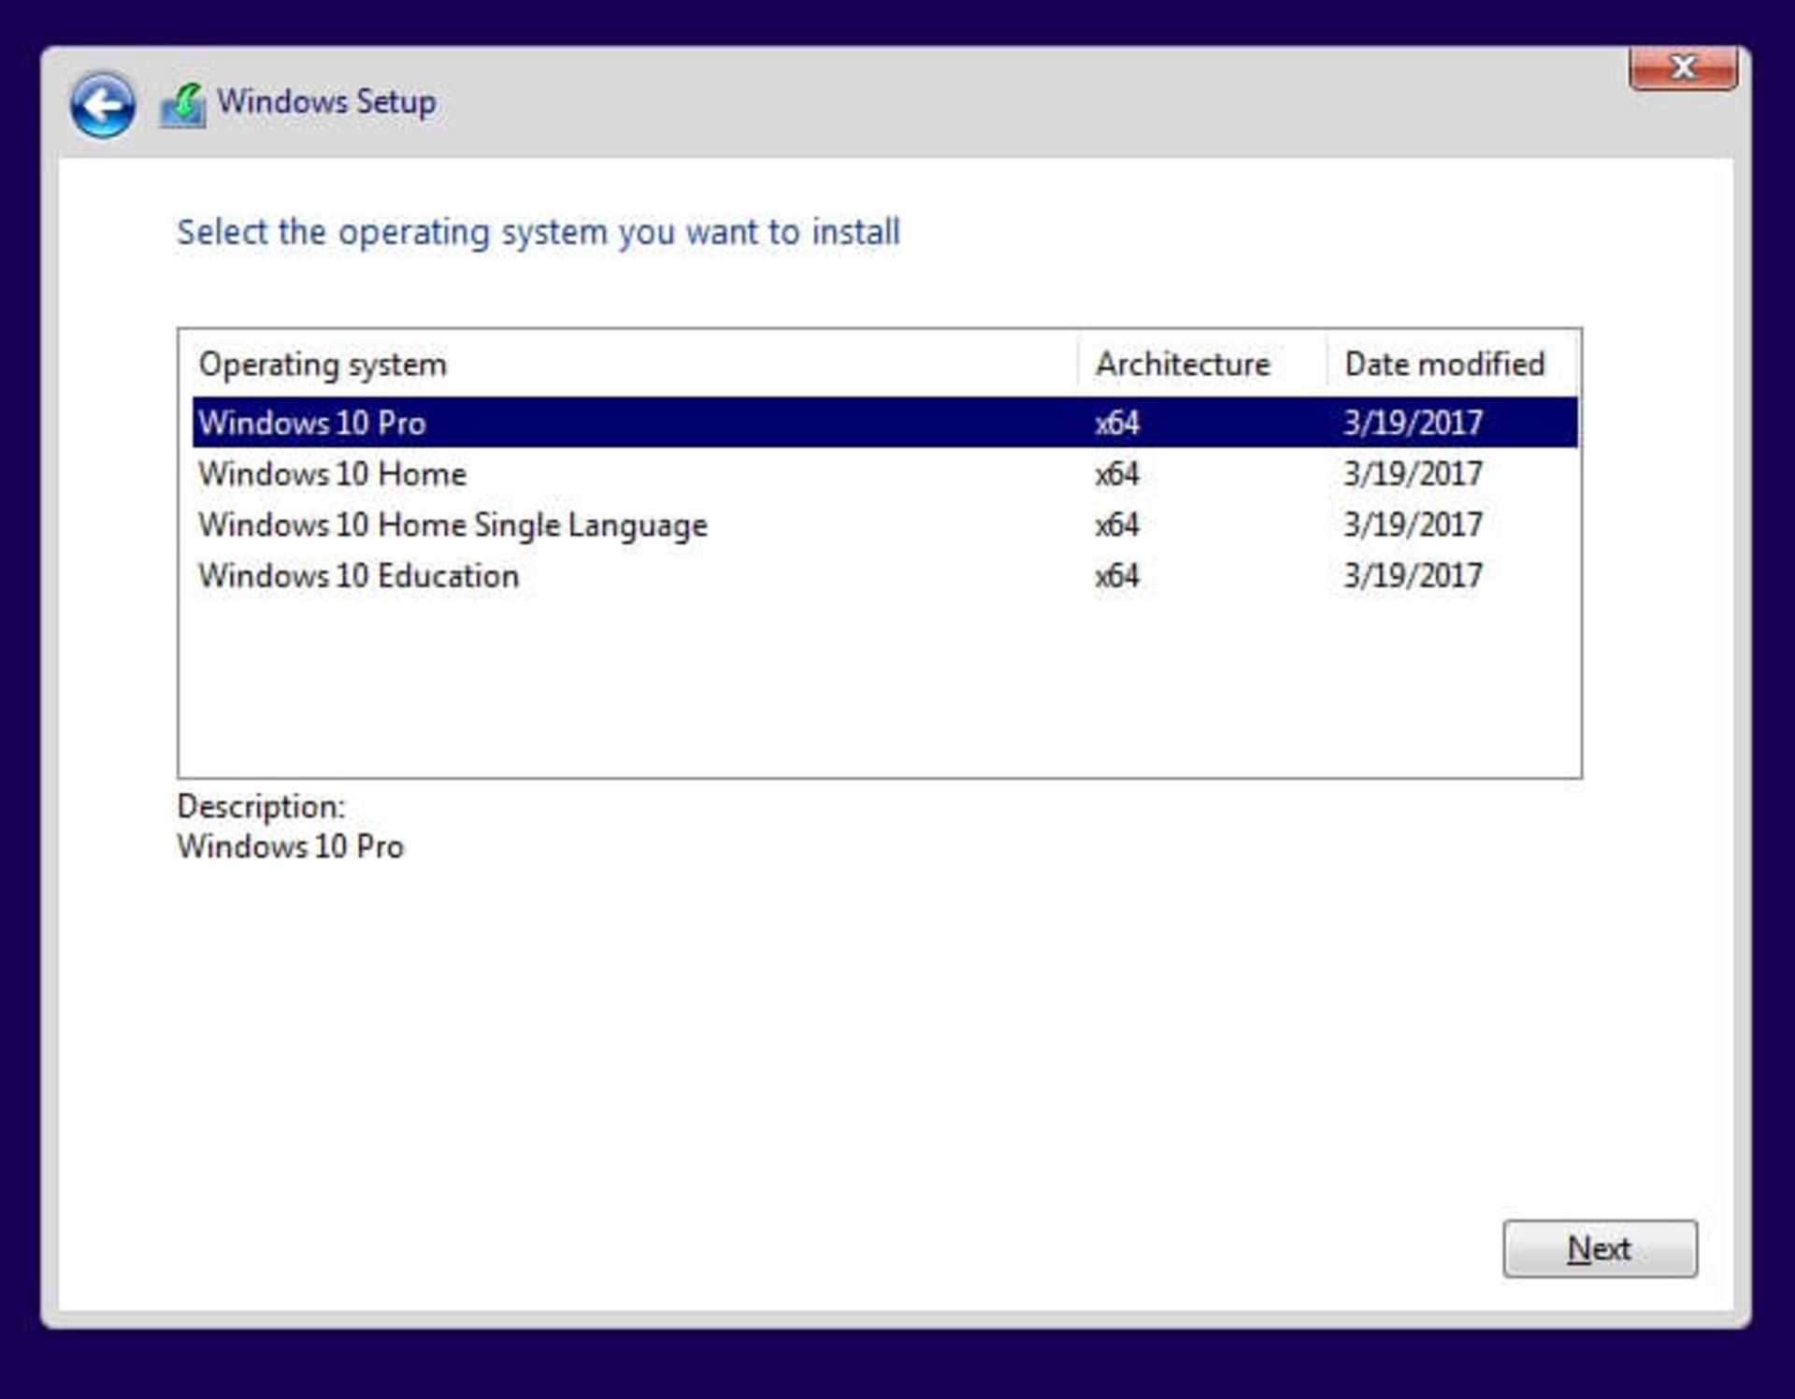The width and height of the screenshot is (1795, 1399).
Task: Go back with the blue arrow button
Action: 102,105
